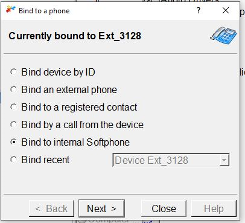Screen dimensions: 245x223
Task: Click the 'Bind recent' label text
Action: (45, 160)
